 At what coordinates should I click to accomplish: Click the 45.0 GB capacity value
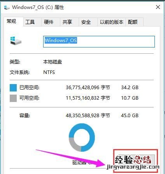coord(130,116)
